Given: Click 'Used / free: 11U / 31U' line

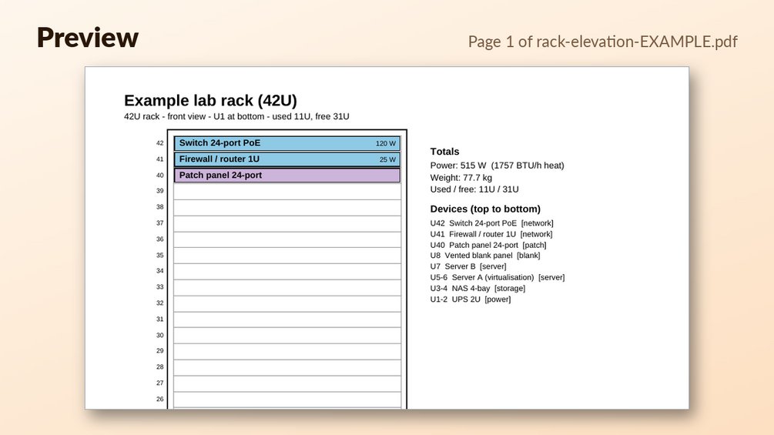Looking at the screenshot, I should click(474, 189).
